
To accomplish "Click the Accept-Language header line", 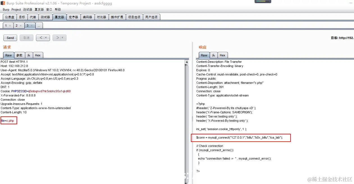I will click(x=40, y=79).
